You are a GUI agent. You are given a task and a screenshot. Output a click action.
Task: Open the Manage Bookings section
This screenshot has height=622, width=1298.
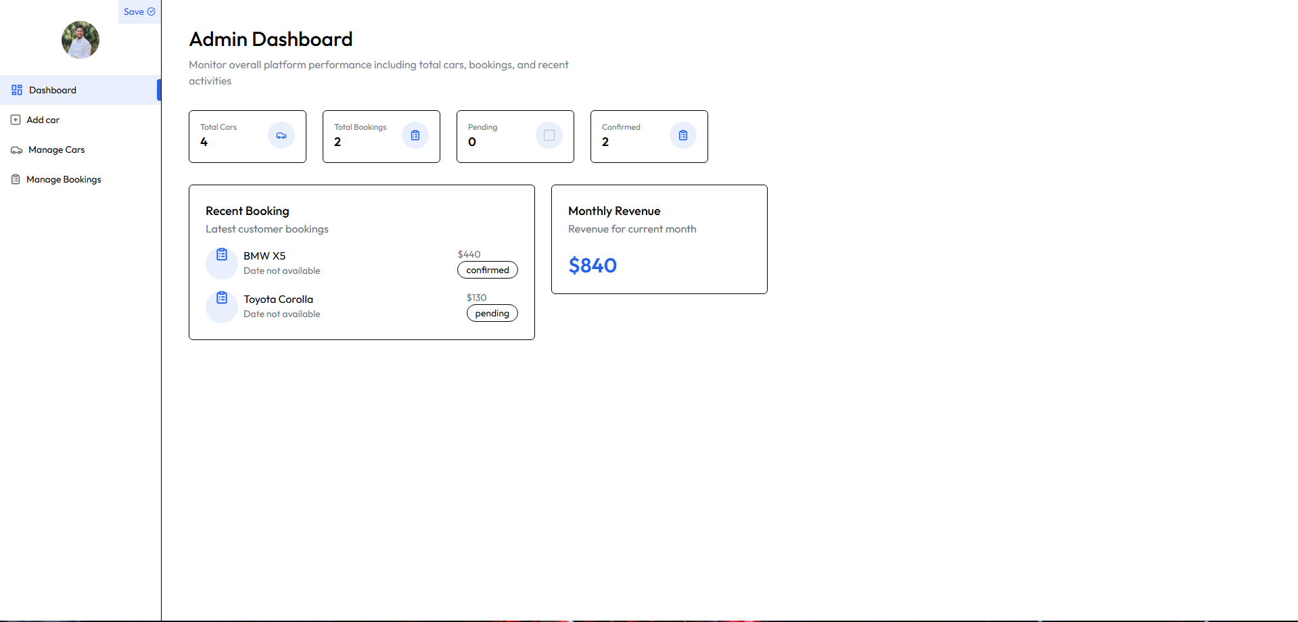coord(63,179)
